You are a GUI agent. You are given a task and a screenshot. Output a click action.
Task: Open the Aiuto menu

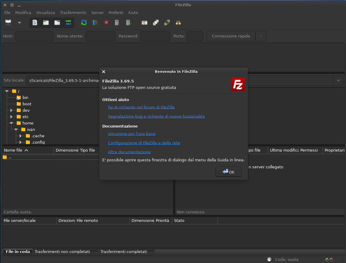(133, 12)
